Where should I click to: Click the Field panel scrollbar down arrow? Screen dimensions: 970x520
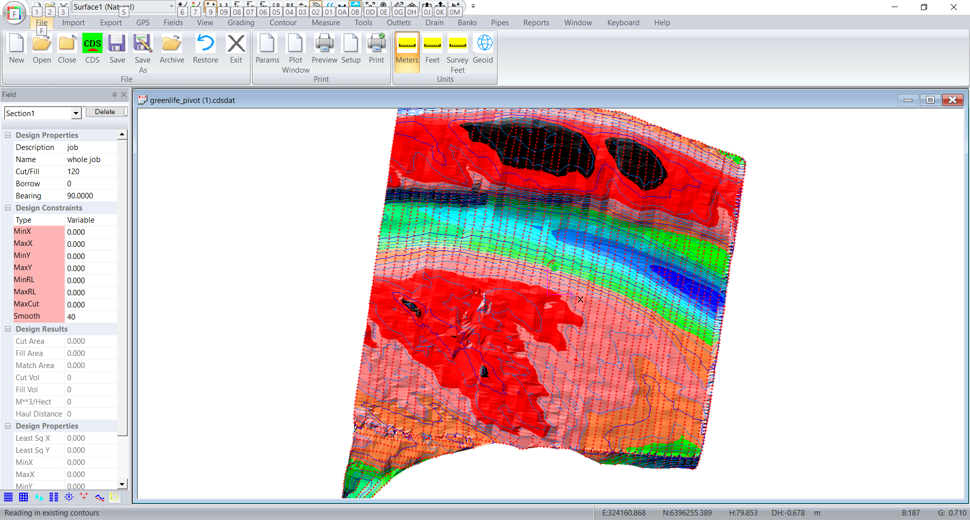tap(122, 484)
